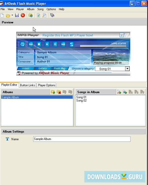Click the purple help book toolbar icon
Viewport: 148px width, 185px height.
pos(52,15)
